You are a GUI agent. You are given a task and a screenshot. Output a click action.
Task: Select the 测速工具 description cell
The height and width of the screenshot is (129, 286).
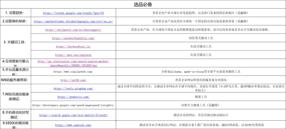point(201,97)
